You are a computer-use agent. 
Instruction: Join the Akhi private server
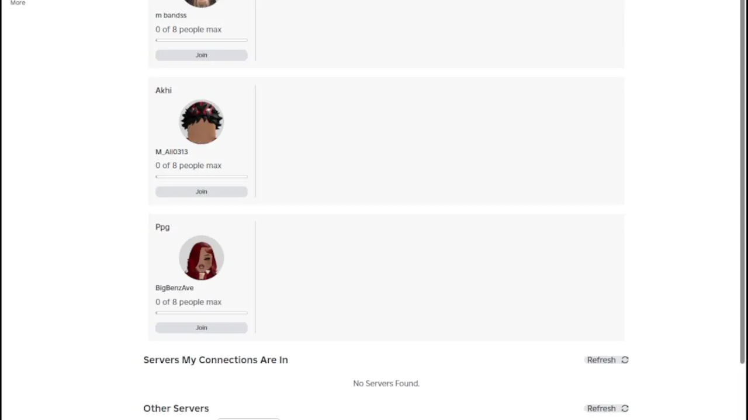pyautogui.click(x=201, y=191)
